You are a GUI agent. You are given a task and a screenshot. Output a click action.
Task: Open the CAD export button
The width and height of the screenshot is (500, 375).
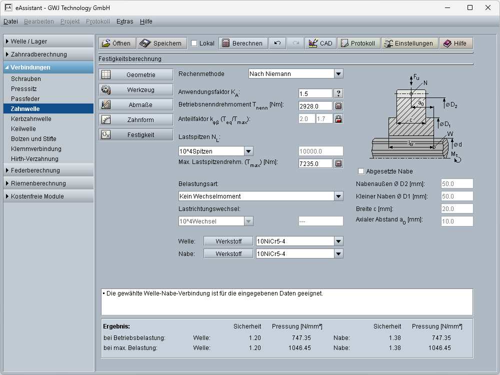(x=320, y=43)
